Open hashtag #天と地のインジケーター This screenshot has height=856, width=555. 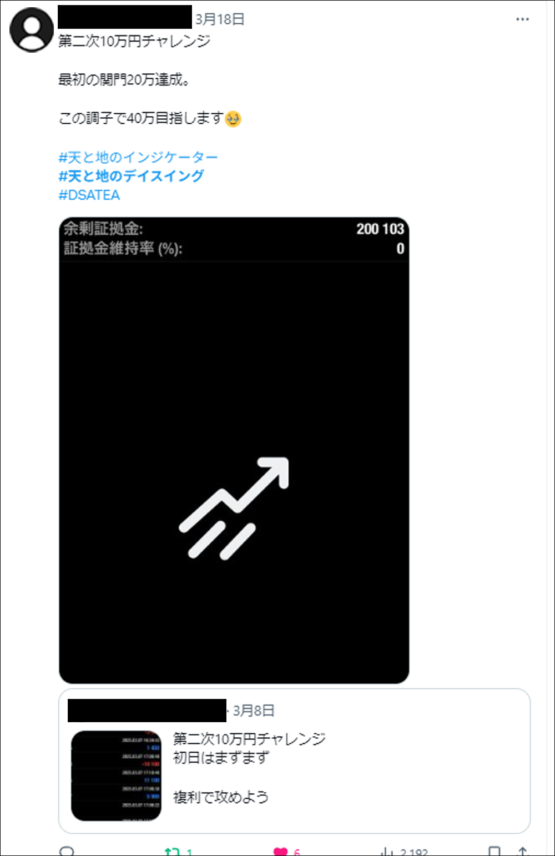(x=138, y=157)
